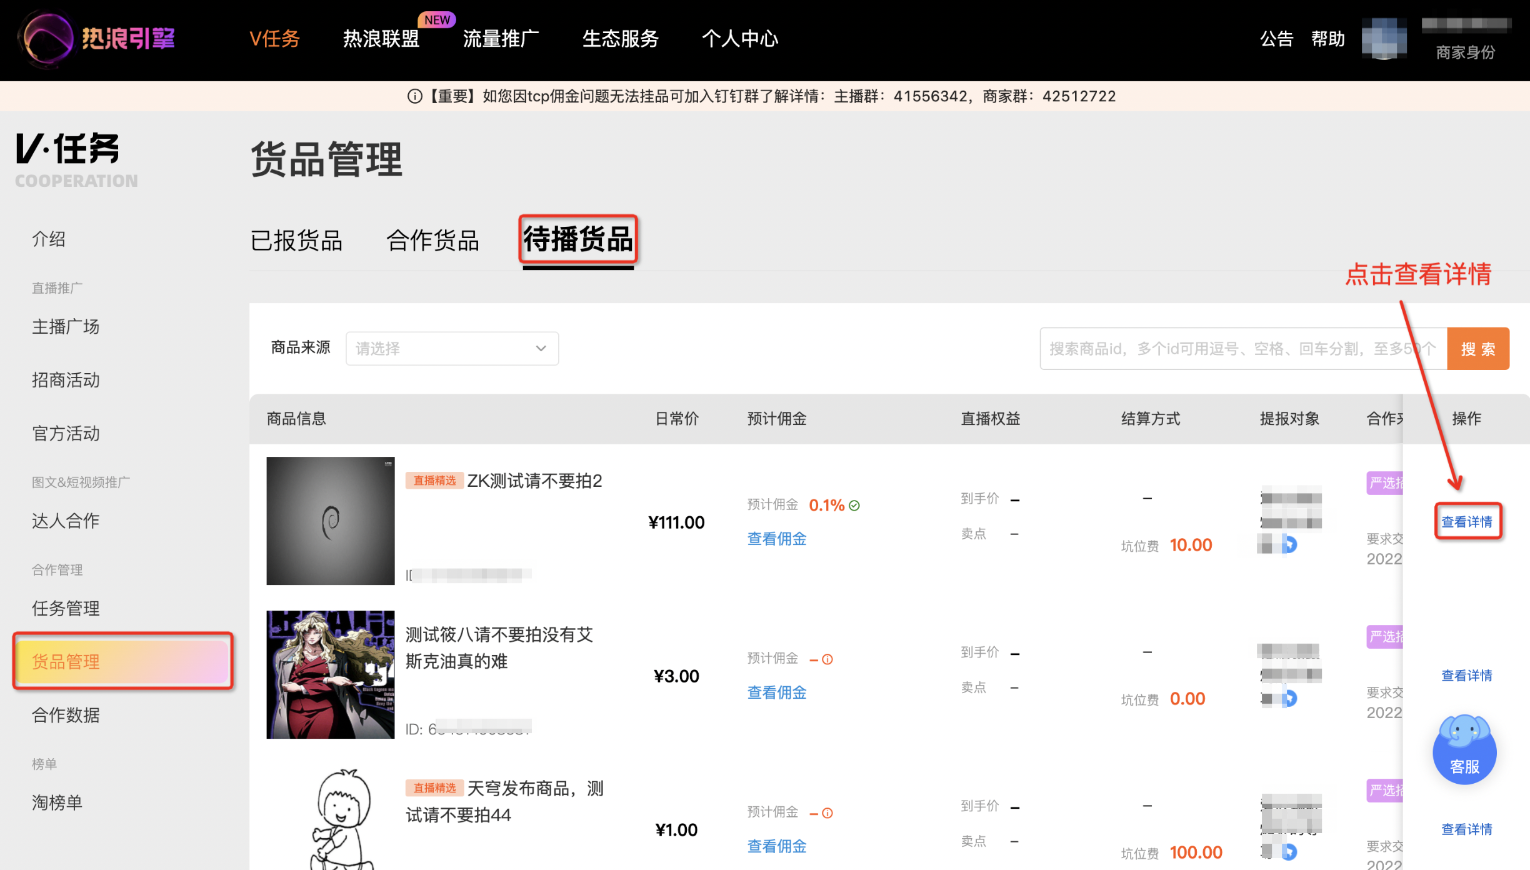Viewport: 1530px width, 870px height.
Task: Open 官方活动 in the sidebar
Action: pos(66,434)
